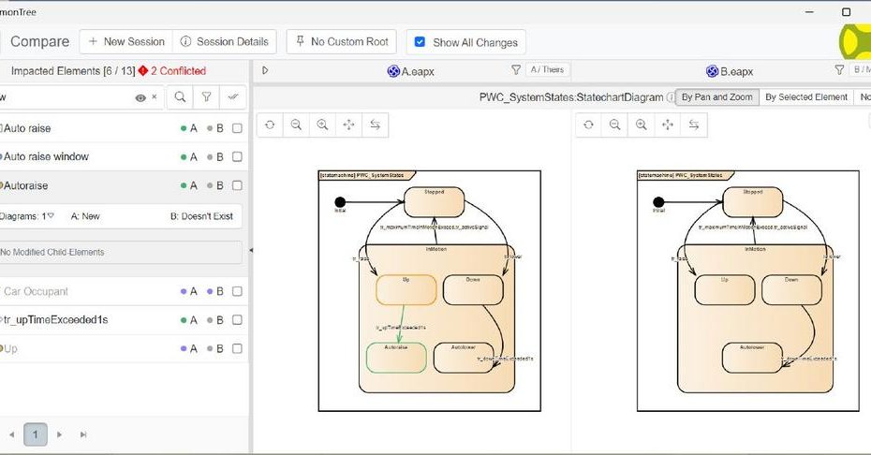Screen dimensions: 871x455
Task: Tick the checkbox for tr_upTimeExceeded1s row
Action: (237, 320)
